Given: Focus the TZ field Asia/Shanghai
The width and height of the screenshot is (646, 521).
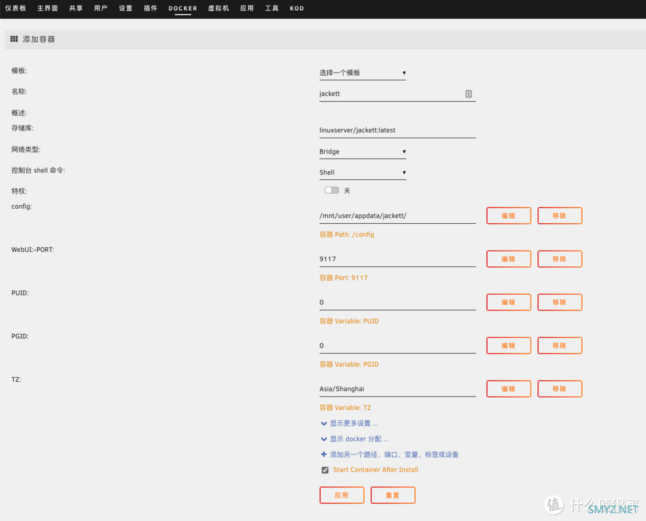Looking at the screenshot, I should click(398, 389).
